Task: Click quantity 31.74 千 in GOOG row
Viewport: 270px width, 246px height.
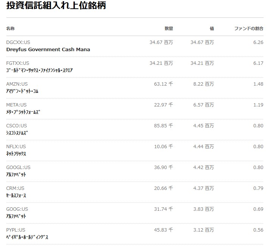Action: (x=163, y=209)
